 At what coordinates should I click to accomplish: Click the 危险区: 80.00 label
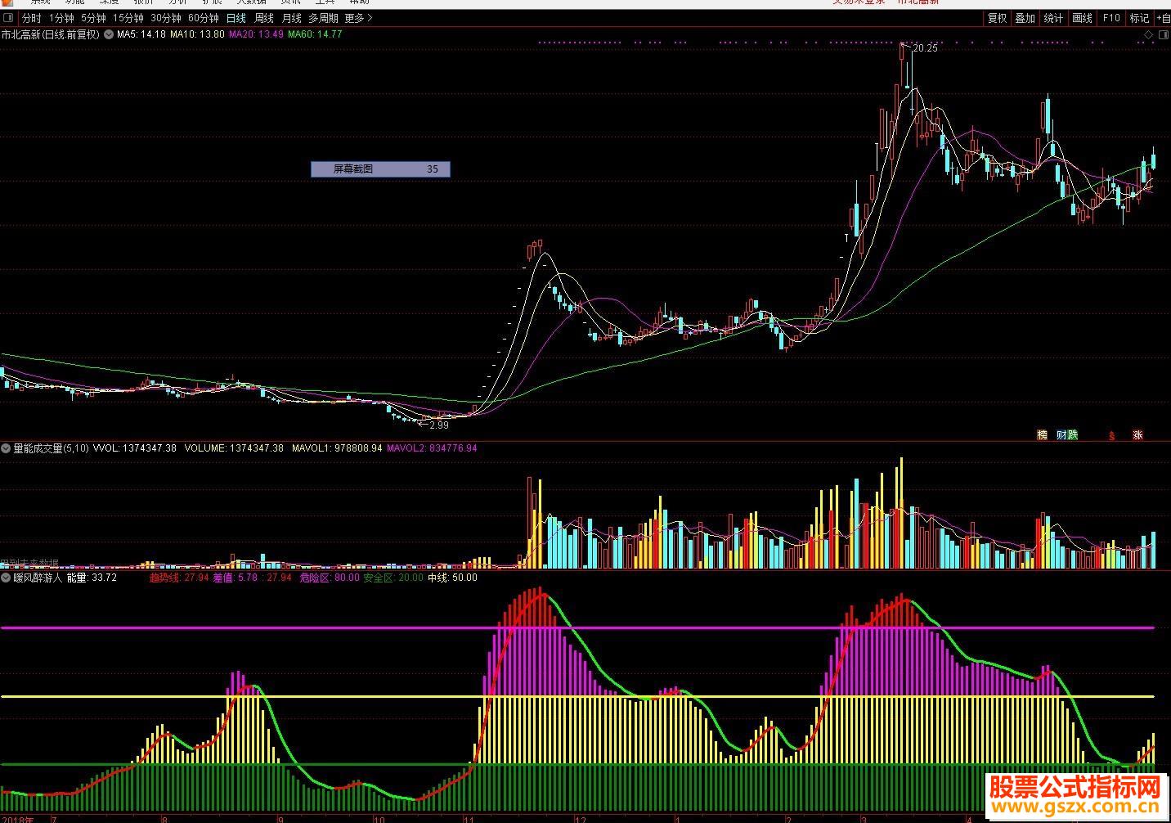[330, 578]
